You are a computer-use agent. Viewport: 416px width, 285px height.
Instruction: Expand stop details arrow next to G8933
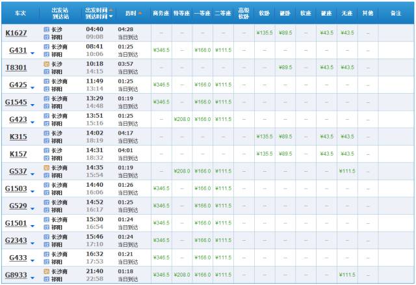[32, 278]
